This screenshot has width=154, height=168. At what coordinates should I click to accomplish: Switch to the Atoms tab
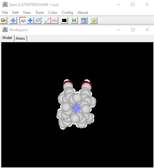tap(20, 38)
